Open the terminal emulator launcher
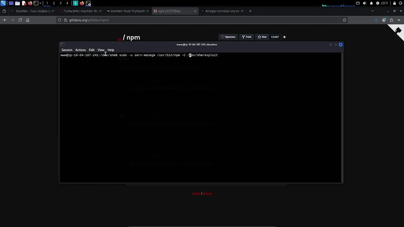The height and width of the screenshot is (227, 404). (x=36, y=3)
